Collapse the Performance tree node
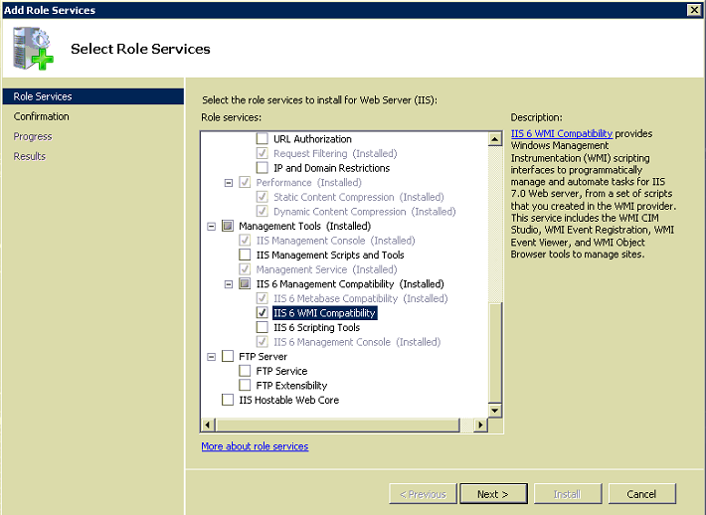This screenshot has height=515, width=706. (229, 183)
